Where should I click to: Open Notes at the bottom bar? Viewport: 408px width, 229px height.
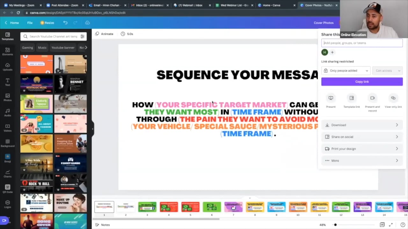pos(103,225)
